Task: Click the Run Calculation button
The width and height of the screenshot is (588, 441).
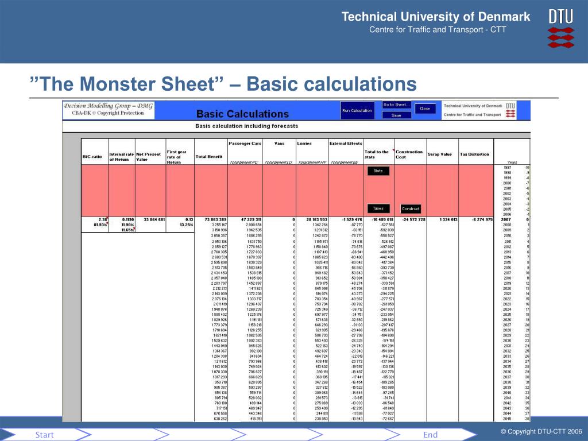Action: (357, 111)
